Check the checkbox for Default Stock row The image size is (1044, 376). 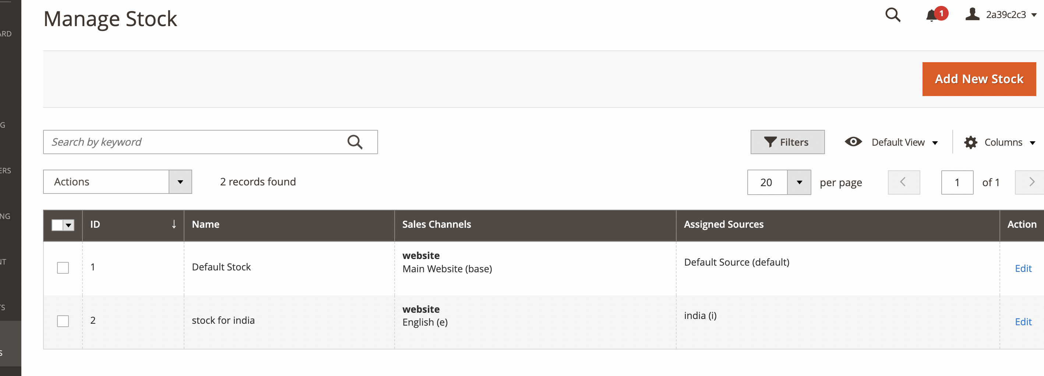click(x=63, y=267)
